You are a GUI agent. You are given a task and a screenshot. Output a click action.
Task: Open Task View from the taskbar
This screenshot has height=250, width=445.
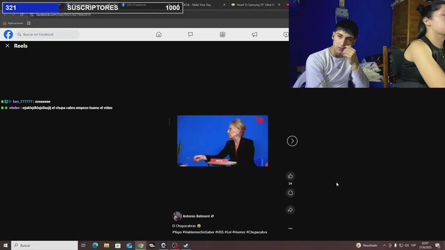(83, 245)
